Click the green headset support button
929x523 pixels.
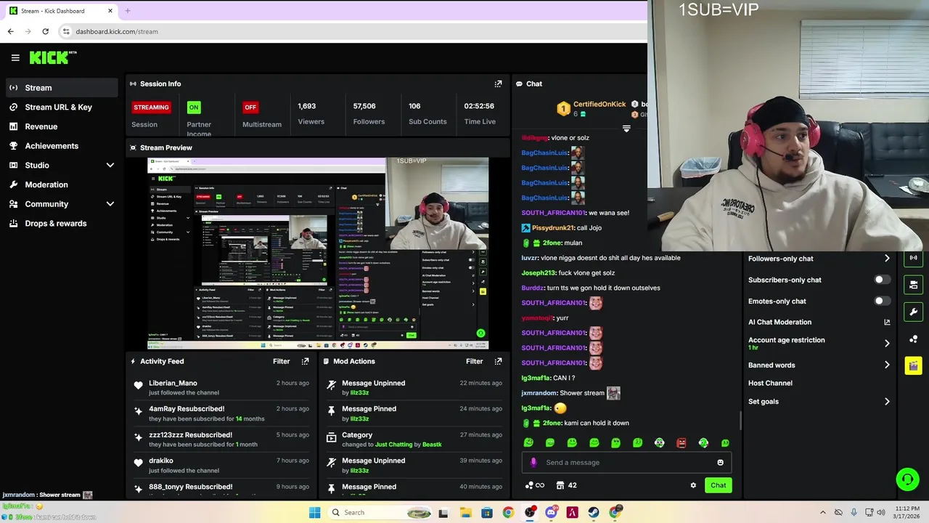pyautogui.click(x=907, y=479)
